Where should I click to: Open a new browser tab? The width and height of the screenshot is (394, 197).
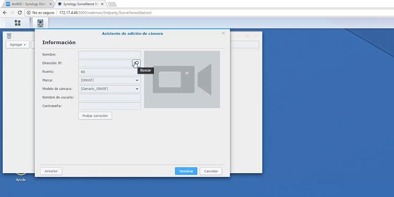click(112, 4)
